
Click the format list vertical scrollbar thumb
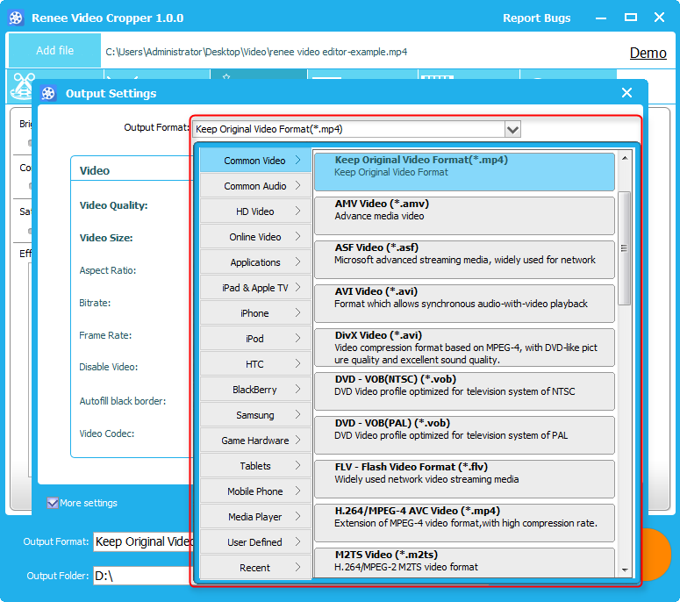coord(625,247)
